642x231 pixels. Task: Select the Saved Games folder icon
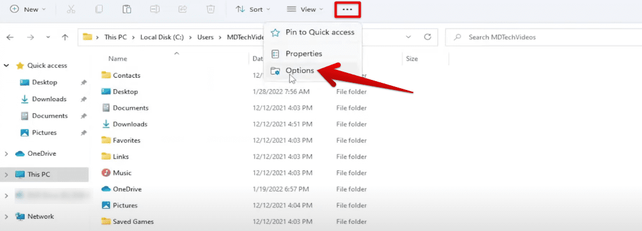(x=106, y=222)
